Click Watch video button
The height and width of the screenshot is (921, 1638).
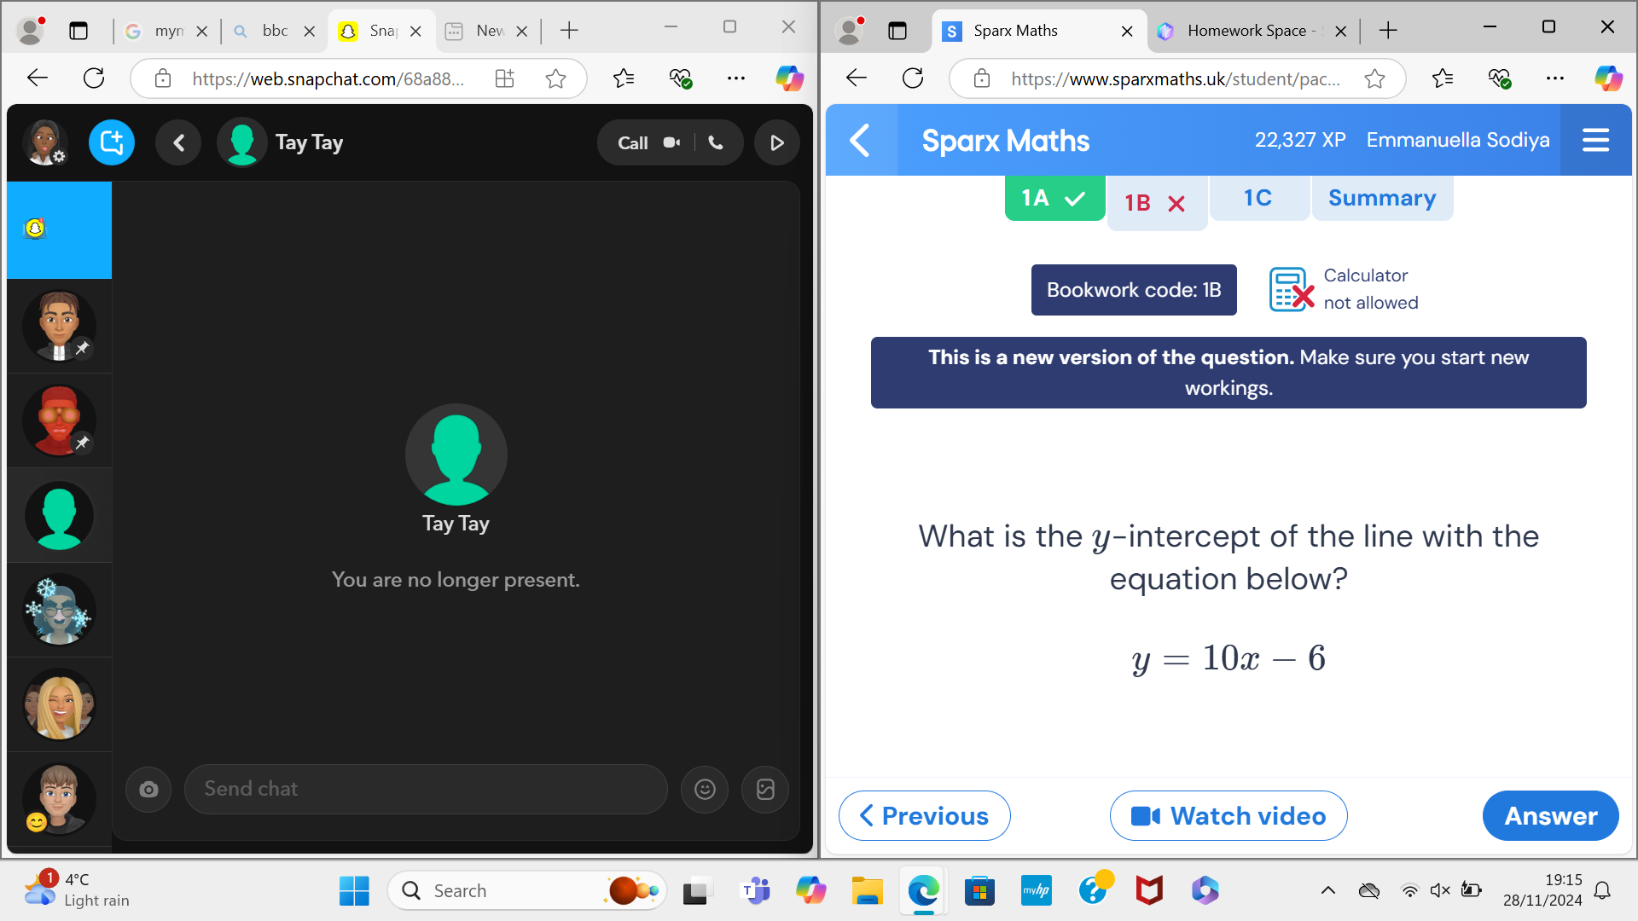tap(1228, 816)
